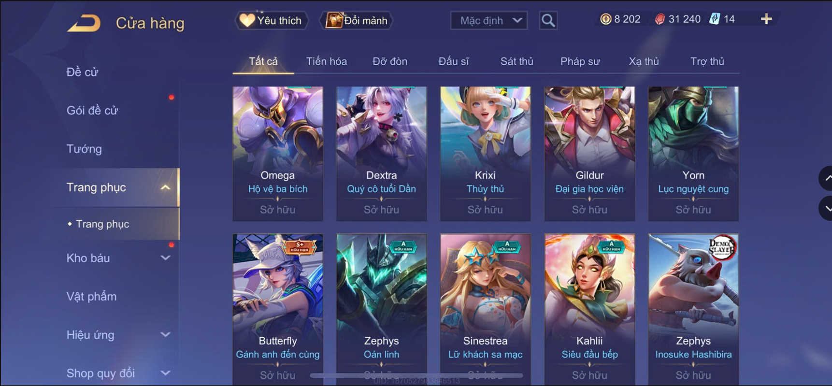This screenshot has width=832, height=386.
Task: Click the scroll-down arrow on right edge
Action: pos(827,209)
